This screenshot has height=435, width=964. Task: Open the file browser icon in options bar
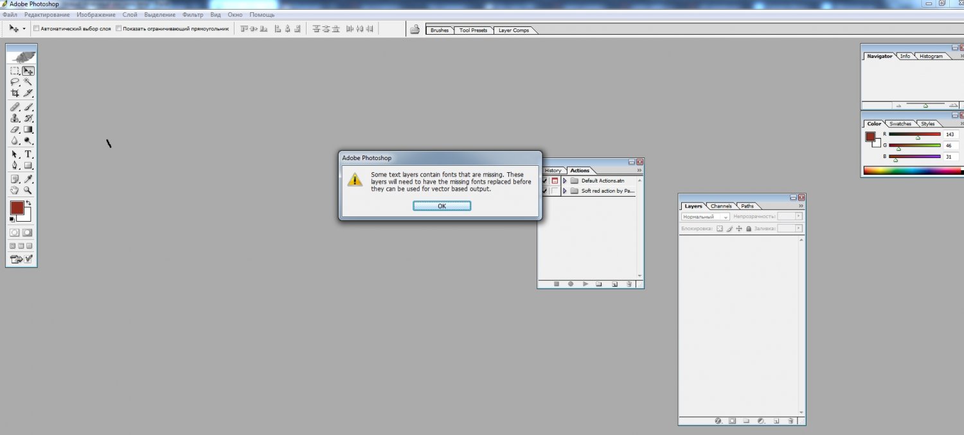click(415, 29)
